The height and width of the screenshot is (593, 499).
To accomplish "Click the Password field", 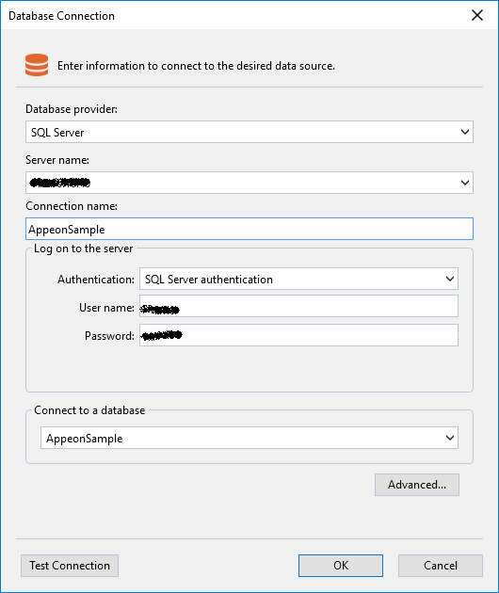I will pos(298,335).
